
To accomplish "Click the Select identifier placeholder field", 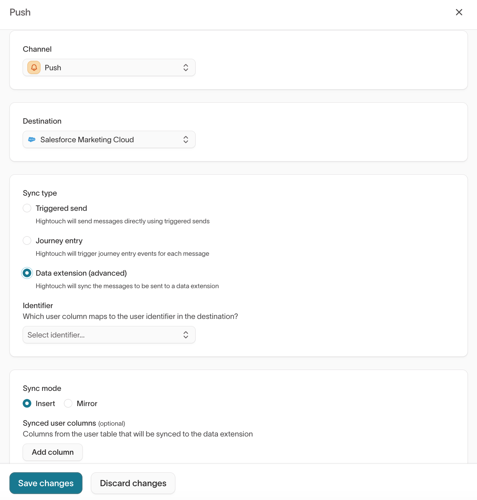I will click(x=84, y=334).
